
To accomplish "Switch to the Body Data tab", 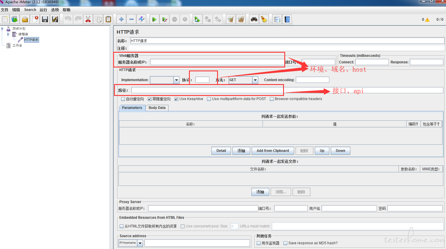I will pos(157,108).
